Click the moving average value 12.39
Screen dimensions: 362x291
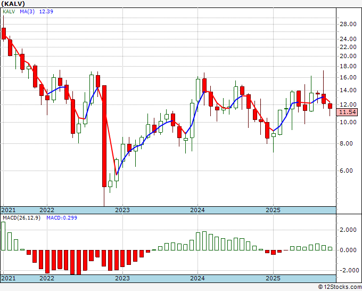pyautogui.click(x=46, y=12)
